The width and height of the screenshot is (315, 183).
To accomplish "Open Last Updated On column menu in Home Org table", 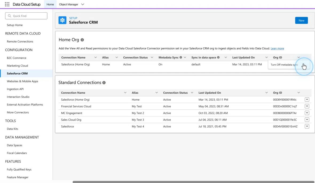I will [266, 57].
